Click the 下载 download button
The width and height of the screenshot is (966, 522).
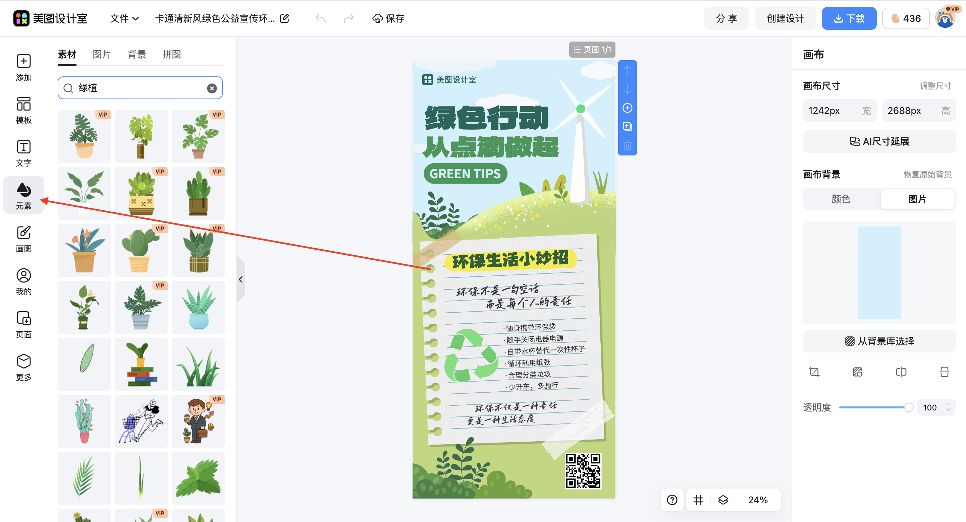(x=849, y=18)
